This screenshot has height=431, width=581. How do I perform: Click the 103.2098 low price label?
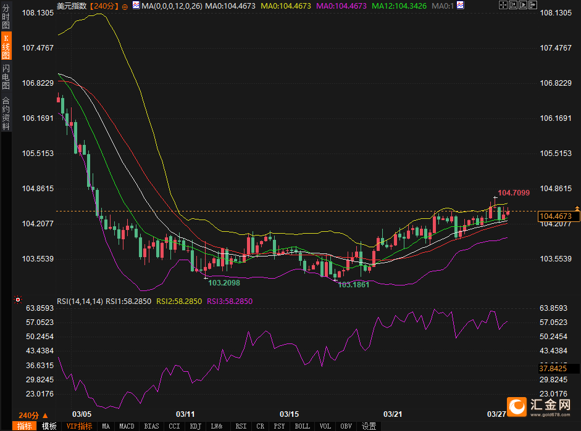(x=224, y=282)
